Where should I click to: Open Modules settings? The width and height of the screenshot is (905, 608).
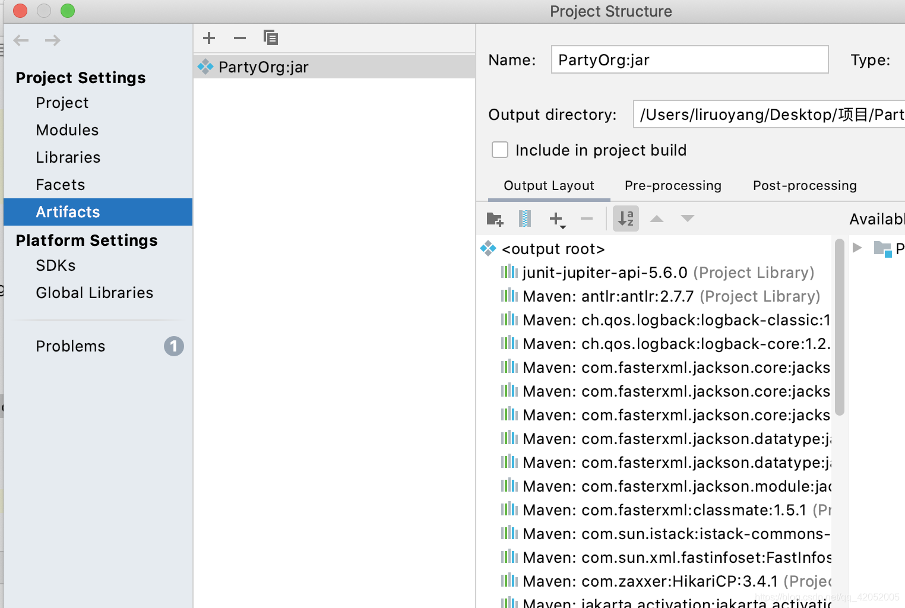coord(98,130)
